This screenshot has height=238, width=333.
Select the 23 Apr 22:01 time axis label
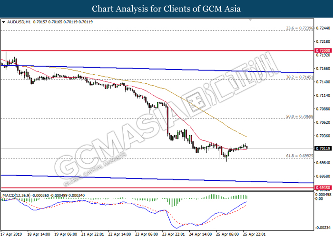(174, 234)
